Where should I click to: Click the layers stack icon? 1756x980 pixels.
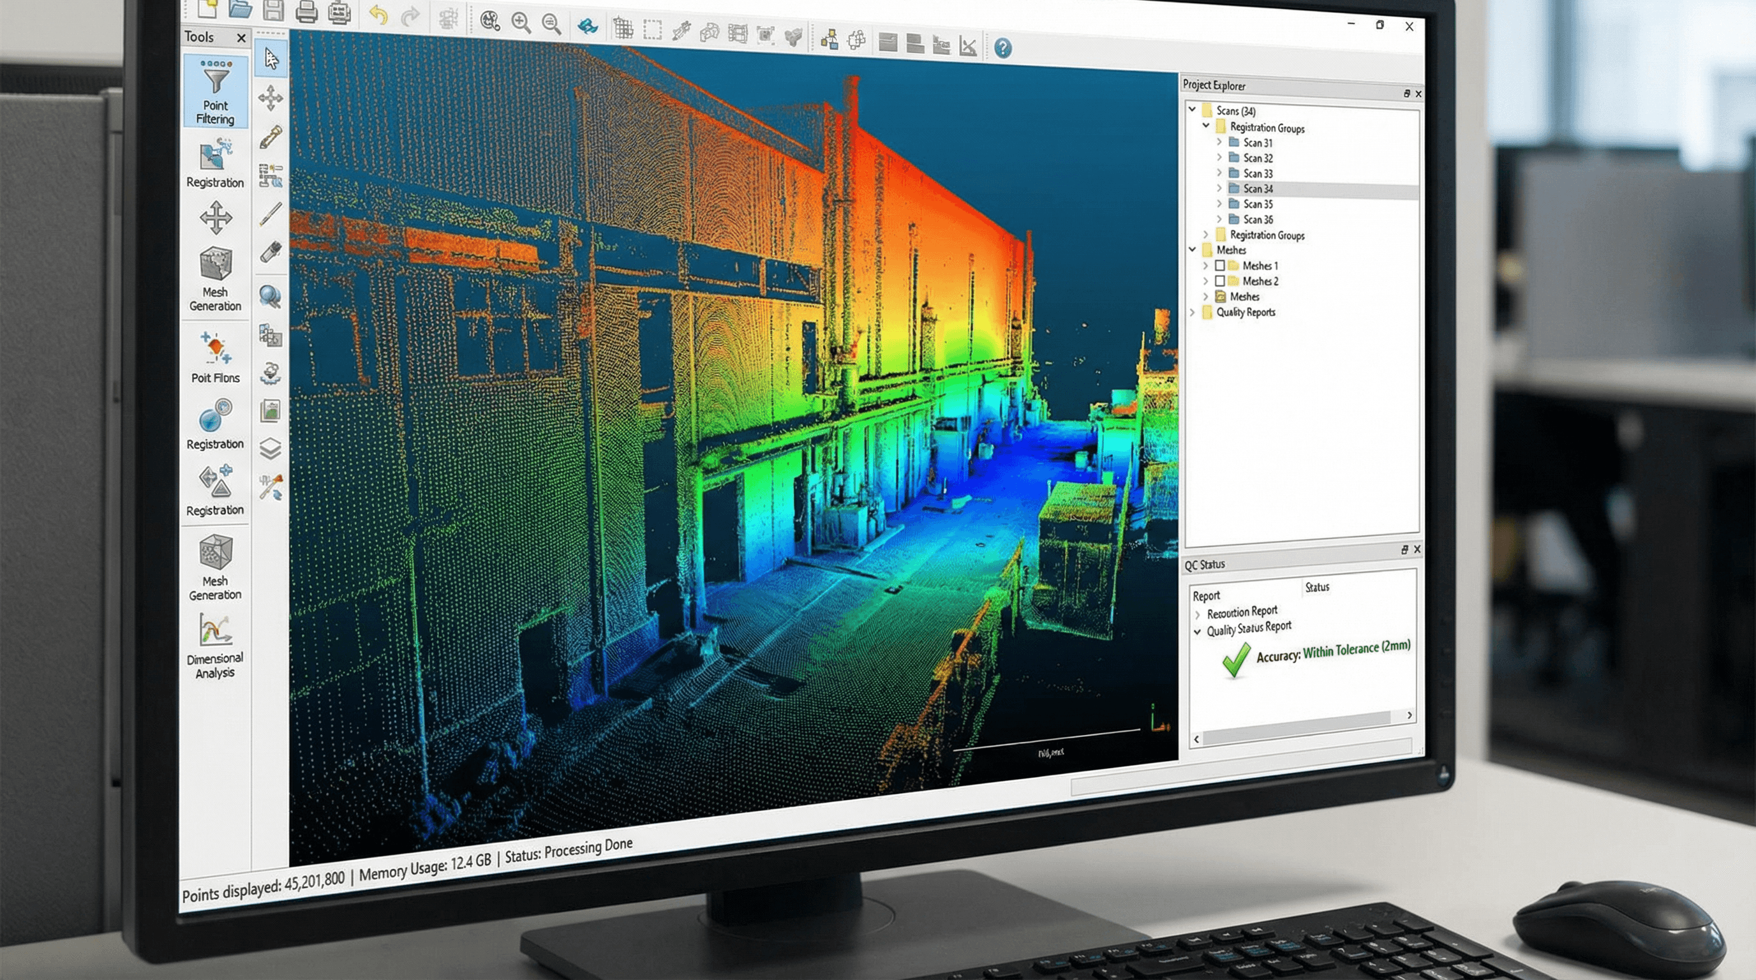point(271,449)
